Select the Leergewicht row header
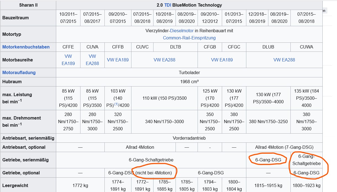Viewport: 337px width, 192px height. pyautogui.click(x=28, y=185)
